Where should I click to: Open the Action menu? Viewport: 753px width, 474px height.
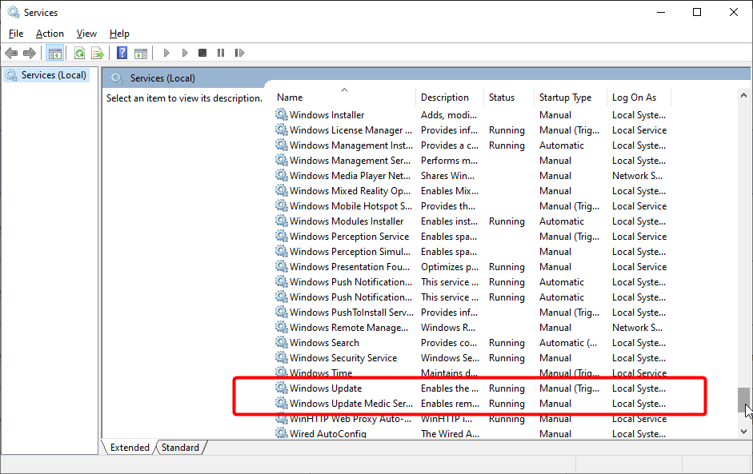point(50,34)
